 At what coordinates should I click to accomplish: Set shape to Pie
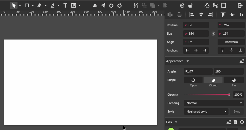click(x=234, y=80)
